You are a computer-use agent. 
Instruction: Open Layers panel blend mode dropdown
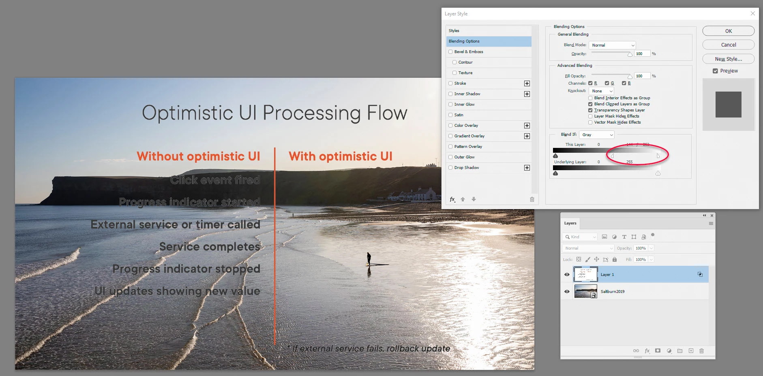click(588, 248)
